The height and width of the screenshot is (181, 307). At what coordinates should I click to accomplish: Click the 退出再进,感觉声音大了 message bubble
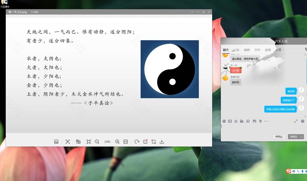[x=245, y=59]
